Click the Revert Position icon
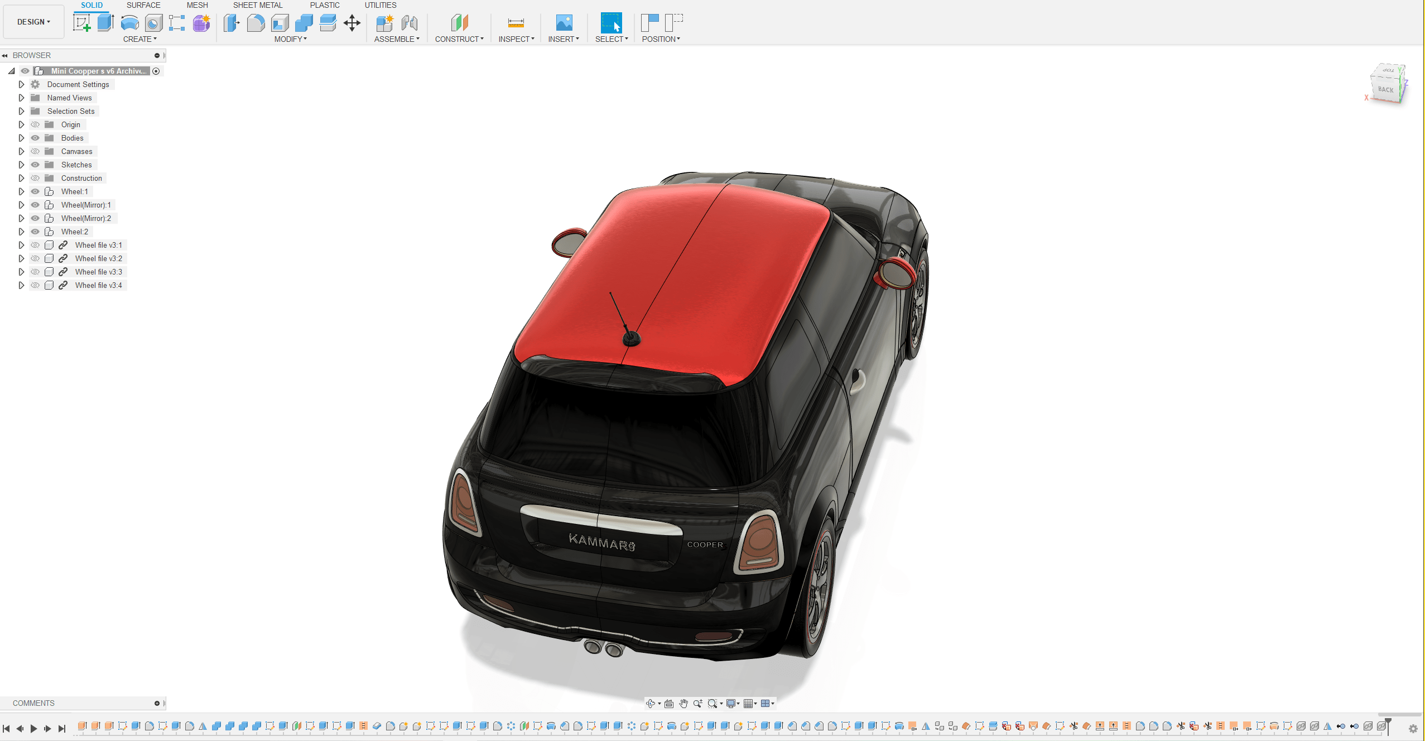Screen dimensions: 1425x741 click(x=674, y=23)
